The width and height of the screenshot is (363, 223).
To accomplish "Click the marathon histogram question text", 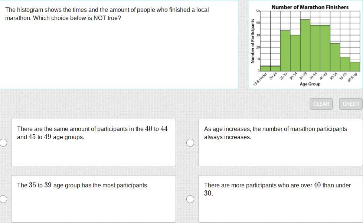I will click(x=107, y=14).
